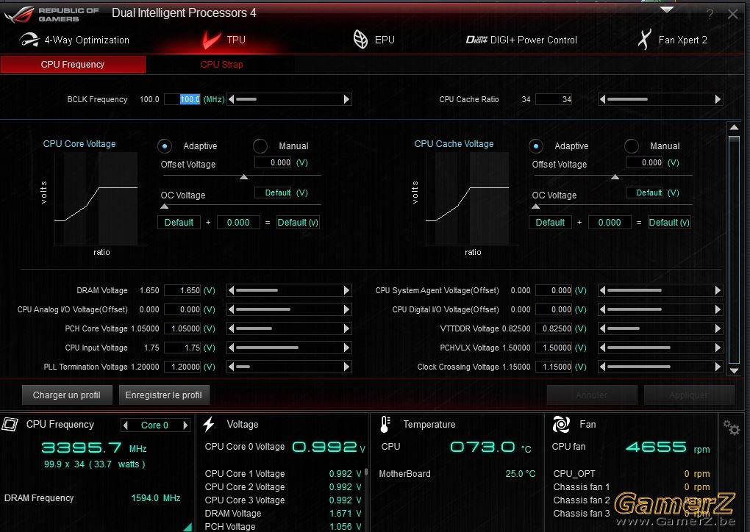Screen dimensions: 750x532
Task: Decrease DRAM Voltage with left arrow
Action: pyautogui.click(x=232, y=290)
